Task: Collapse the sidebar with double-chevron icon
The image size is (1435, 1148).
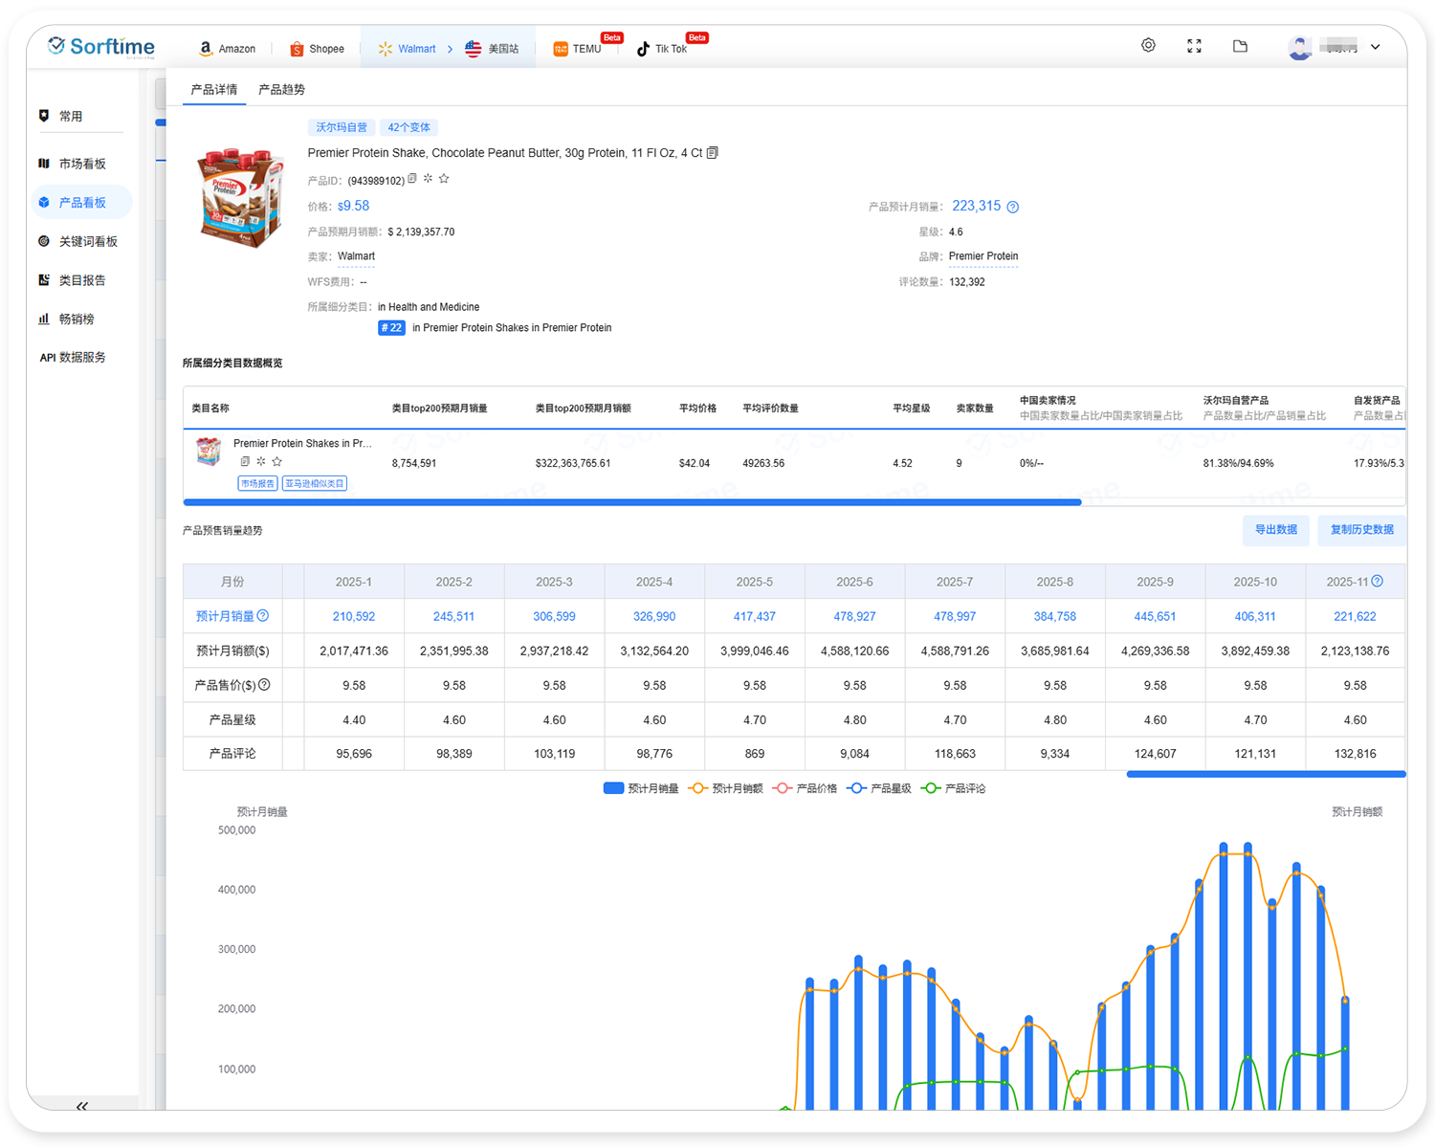Action: coord(82,1105)
